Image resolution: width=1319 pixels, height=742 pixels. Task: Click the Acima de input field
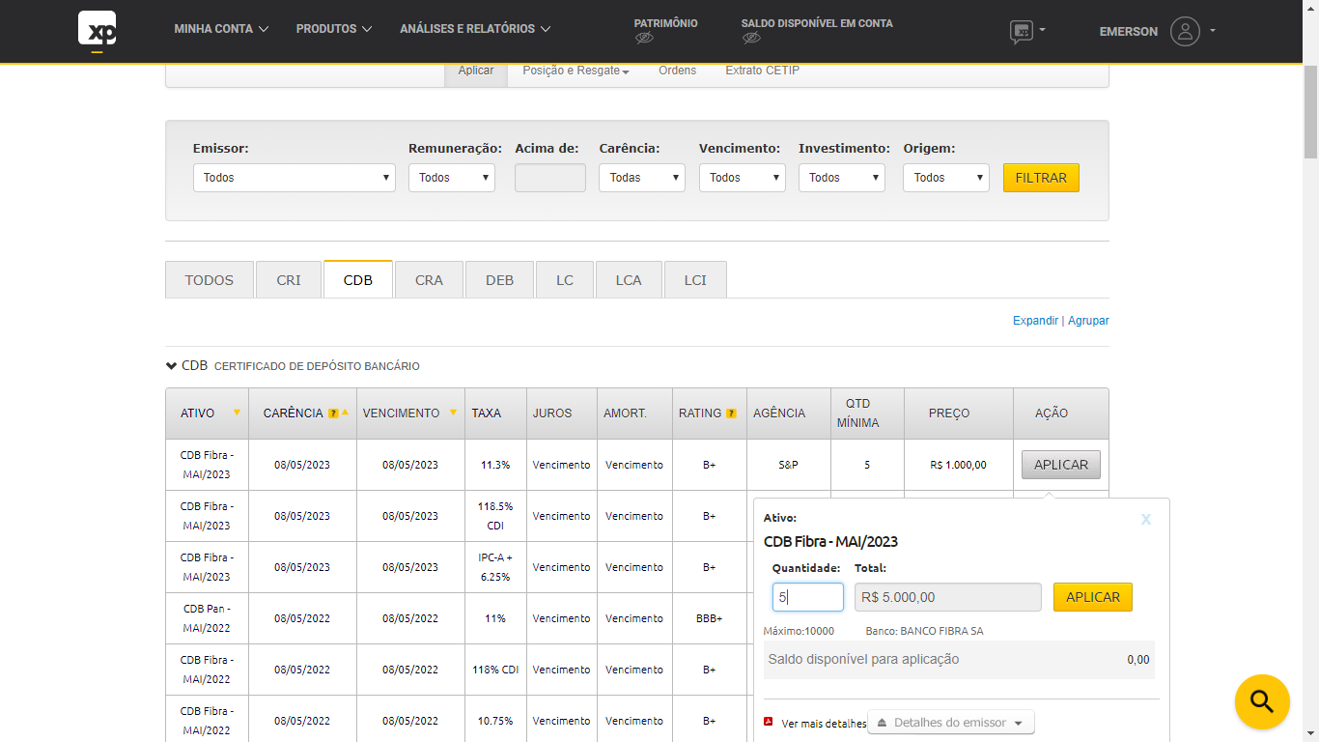550,178
